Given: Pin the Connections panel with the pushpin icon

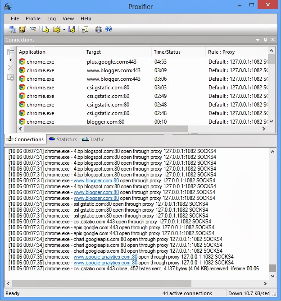Looking at the screenshot, I should (x=265, y=40).
